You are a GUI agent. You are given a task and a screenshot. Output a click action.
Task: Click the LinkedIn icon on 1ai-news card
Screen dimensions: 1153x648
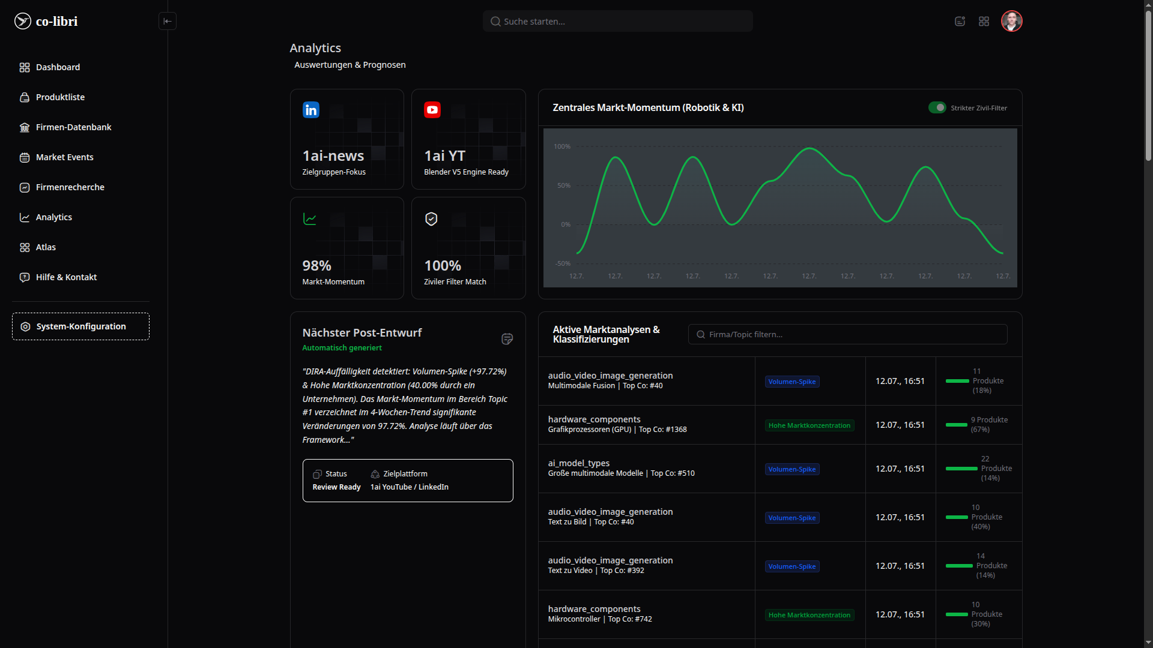[x=311, y=110]
